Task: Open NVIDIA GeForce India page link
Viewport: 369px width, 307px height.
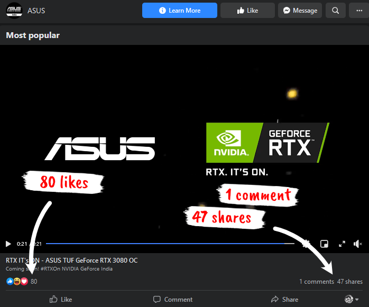Action: click(87, 268)
